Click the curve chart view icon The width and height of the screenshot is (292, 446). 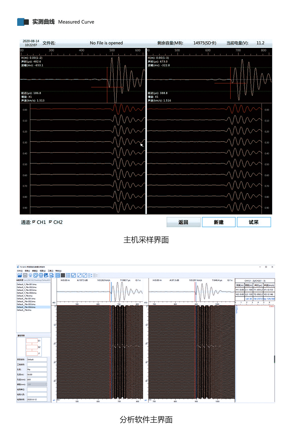pos(73,275)
